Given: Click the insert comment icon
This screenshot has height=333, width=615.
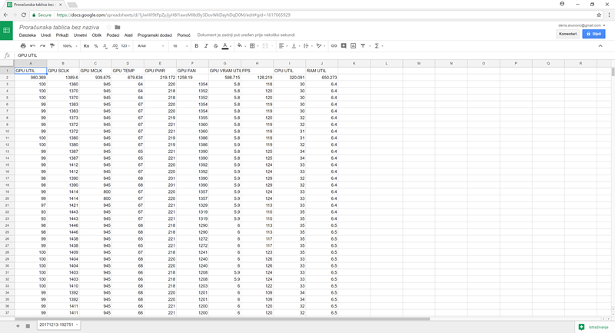Looking at the screenshot, I should 344,46.
